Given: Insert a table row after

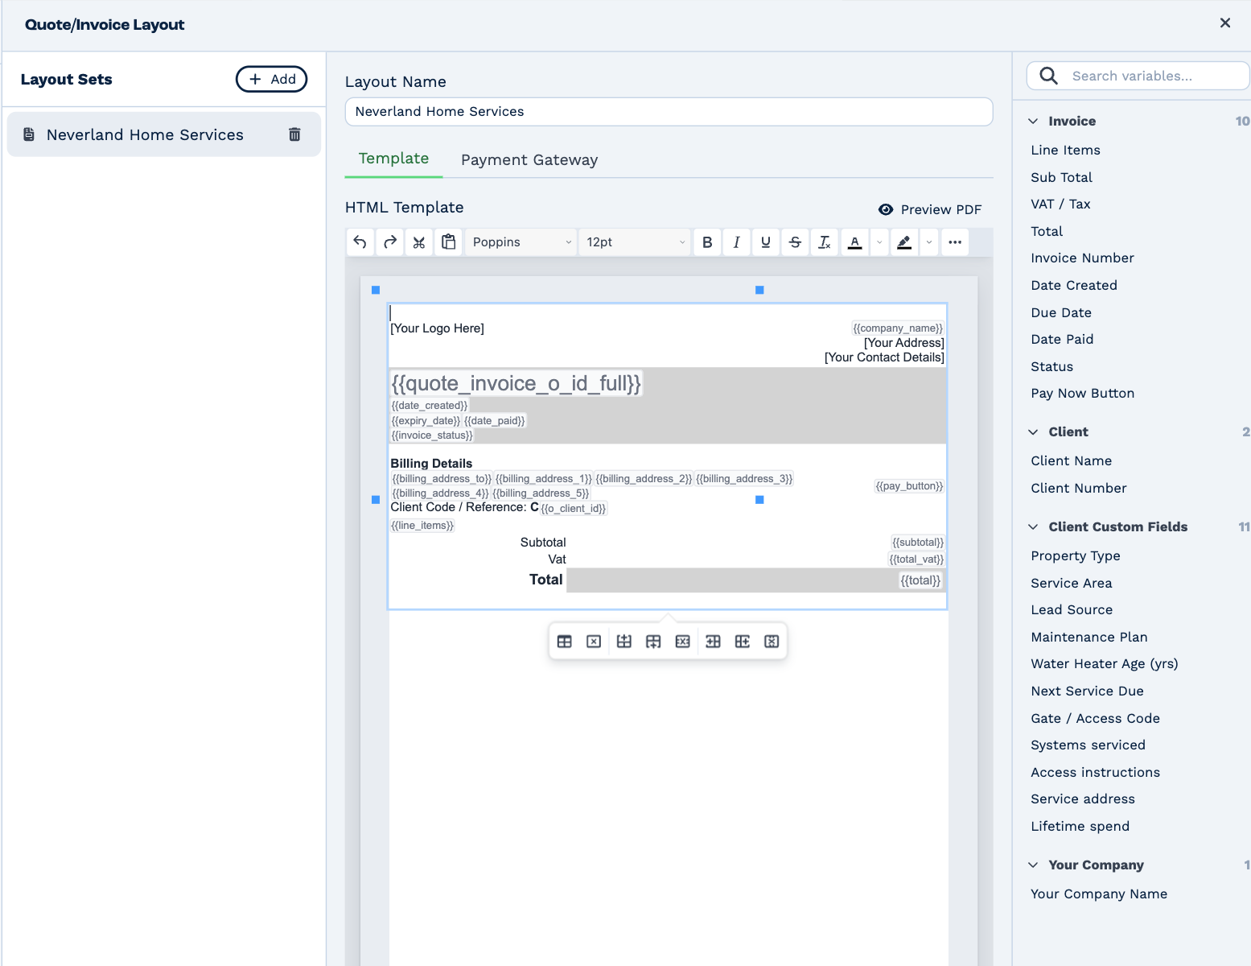Looking at the screenshot, I should pos(653,642).
